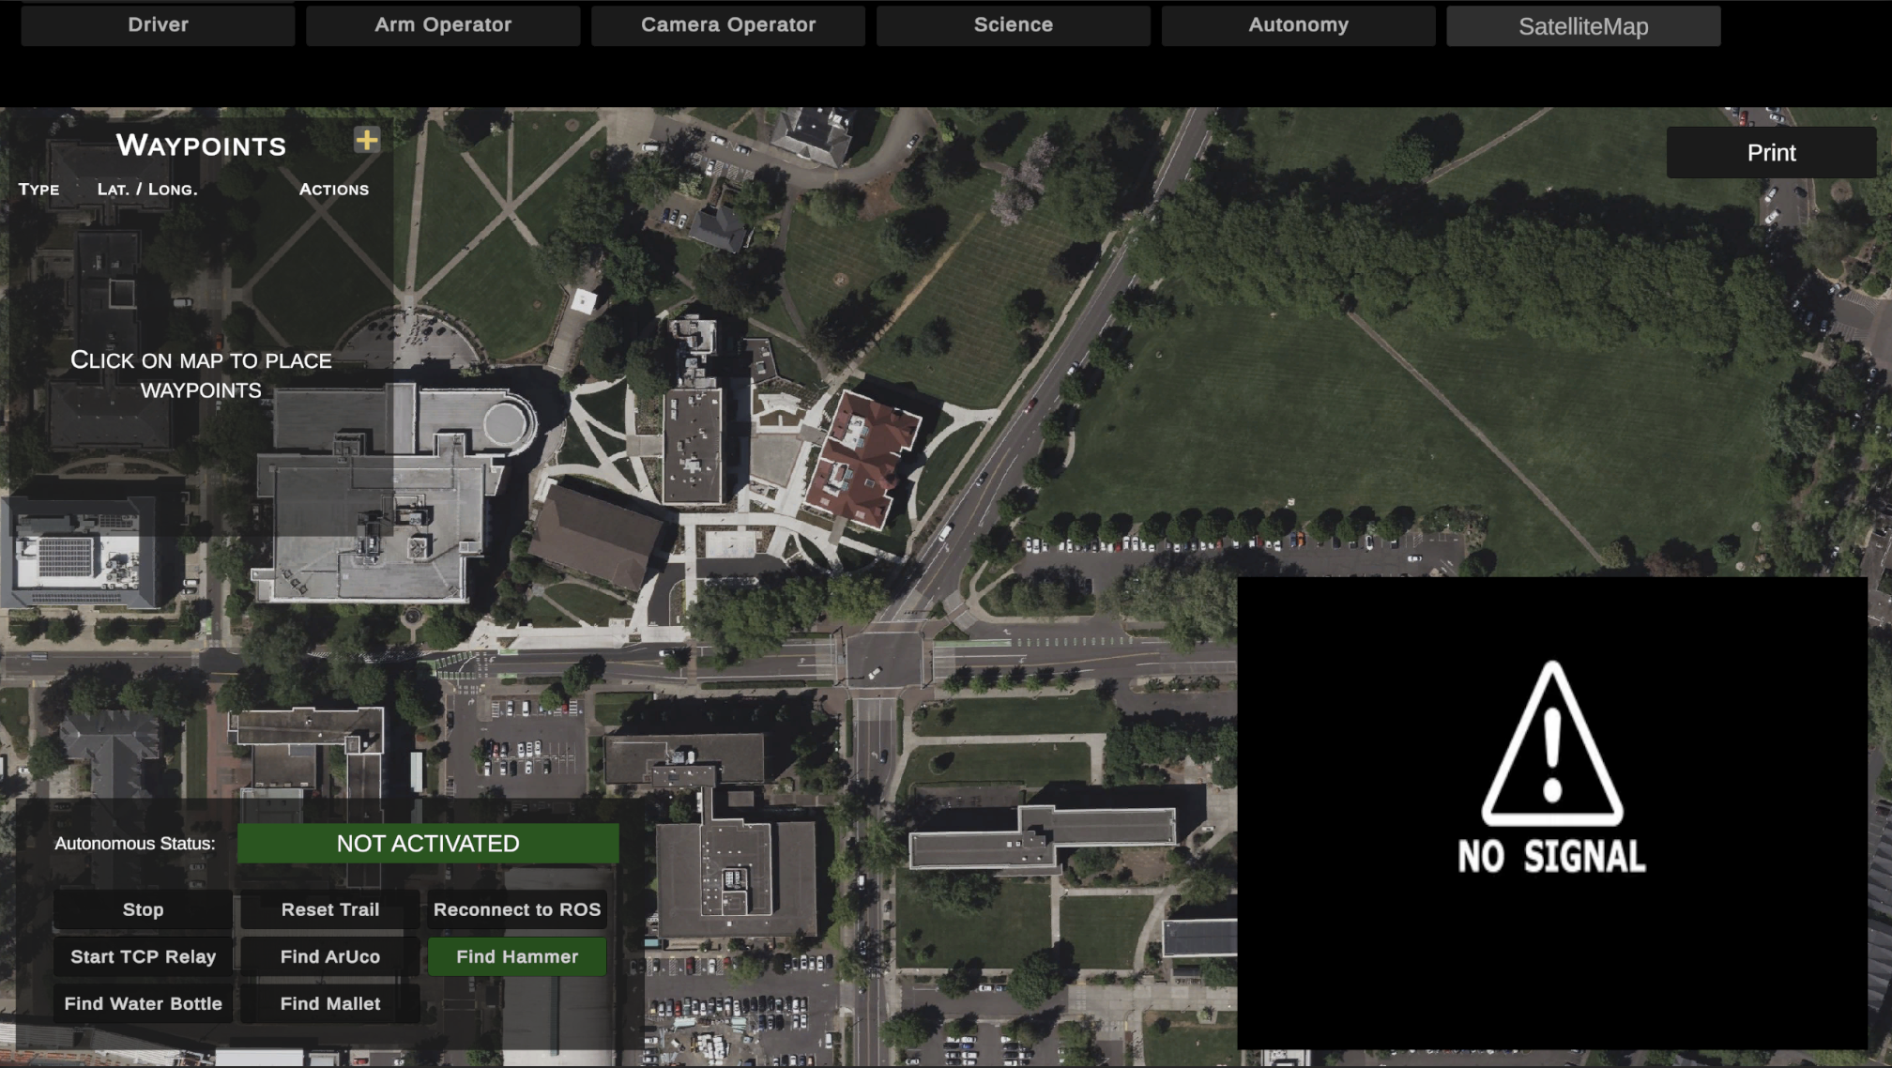Click the 'Type' column header

pos(38,189)
